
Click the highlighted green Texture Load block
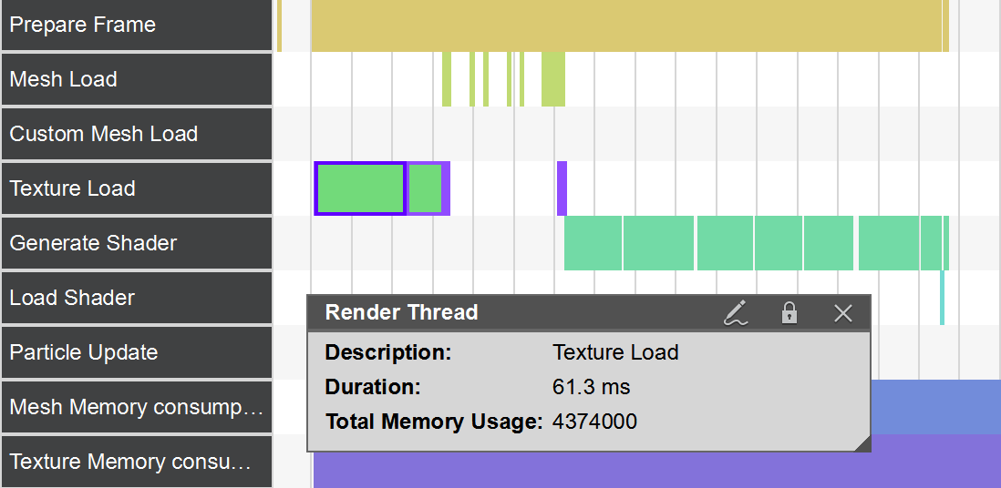point(360,188)
